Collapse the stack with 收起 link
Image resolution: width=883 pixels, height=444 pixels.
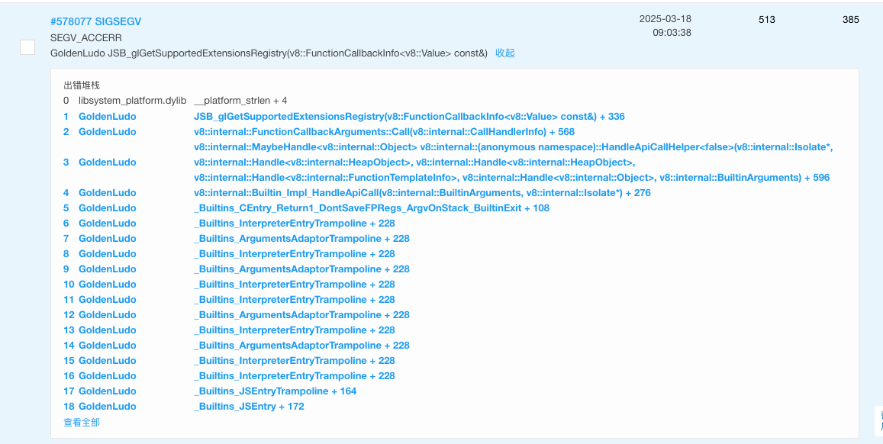point(505,53)
